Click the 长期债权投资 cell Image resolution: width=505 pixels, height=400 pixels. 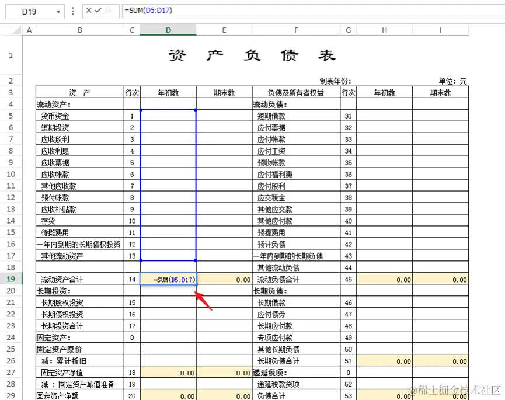[80, 314]
